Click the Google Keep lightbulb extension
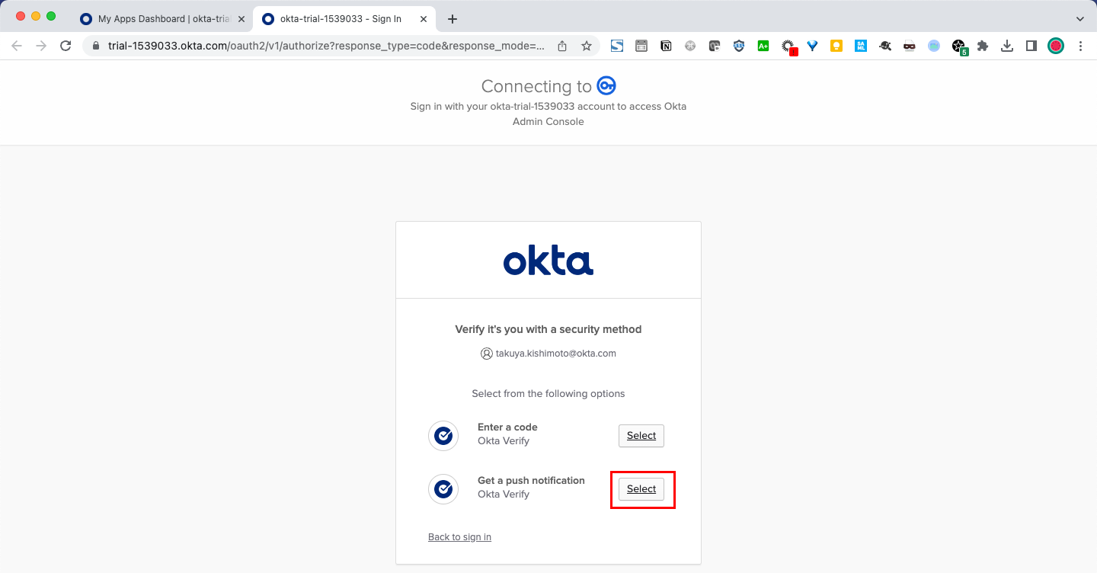This screenshot has width=1097, height=573. click(836, 46)
